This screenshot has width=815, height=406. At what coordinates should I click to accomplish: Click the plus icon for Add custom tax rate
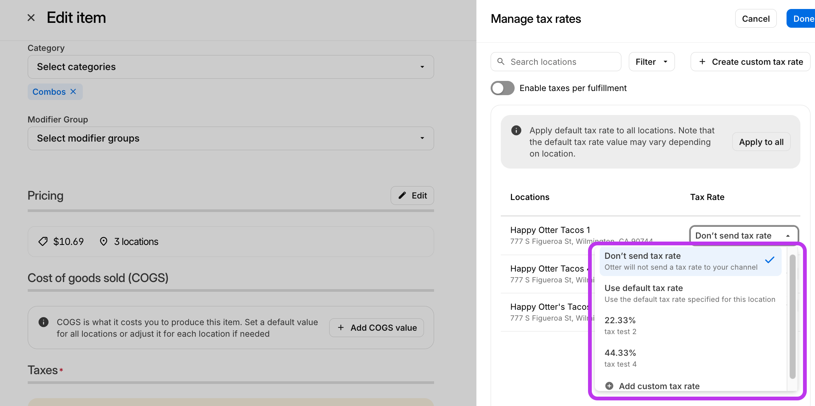[x=609, y=386]
